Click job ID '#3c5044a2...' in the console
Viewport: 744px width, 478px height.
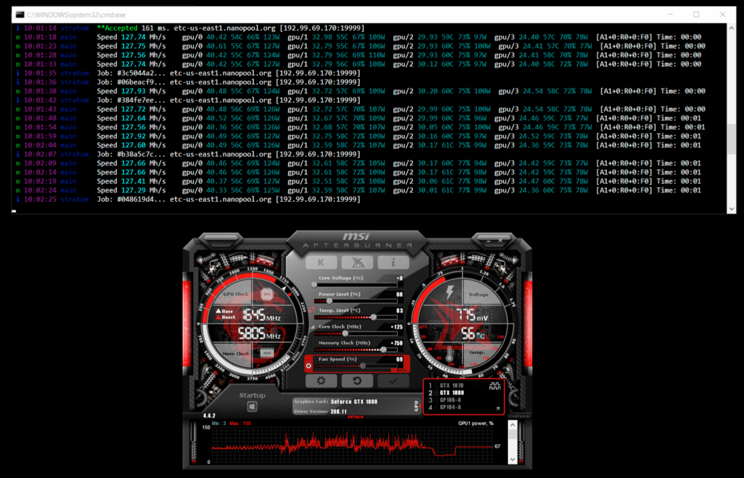(142, 73)
